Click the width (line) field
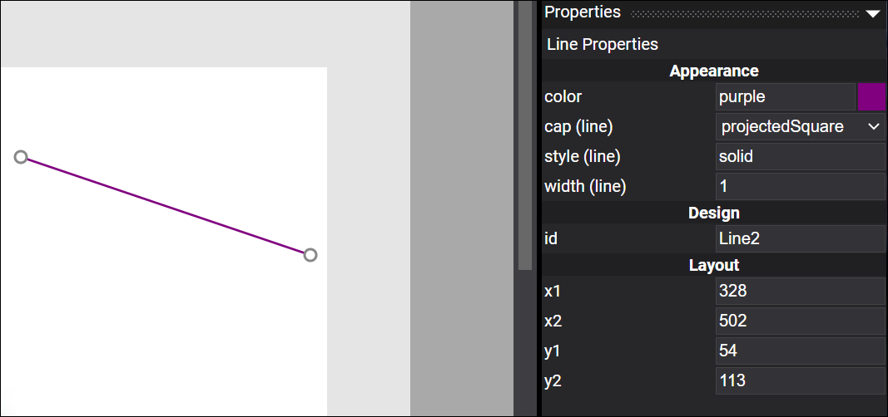The height and width of the screenshot is (417, 888). [800, 186]
